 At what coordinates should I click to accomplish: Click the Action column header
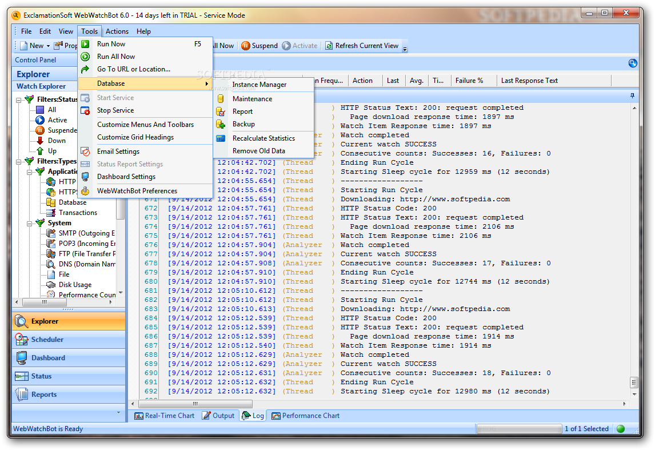365,81
